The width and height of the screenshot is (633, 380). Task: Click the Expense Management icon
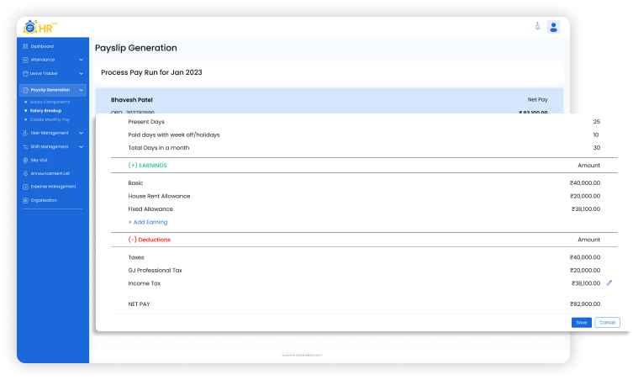(25, 187)
